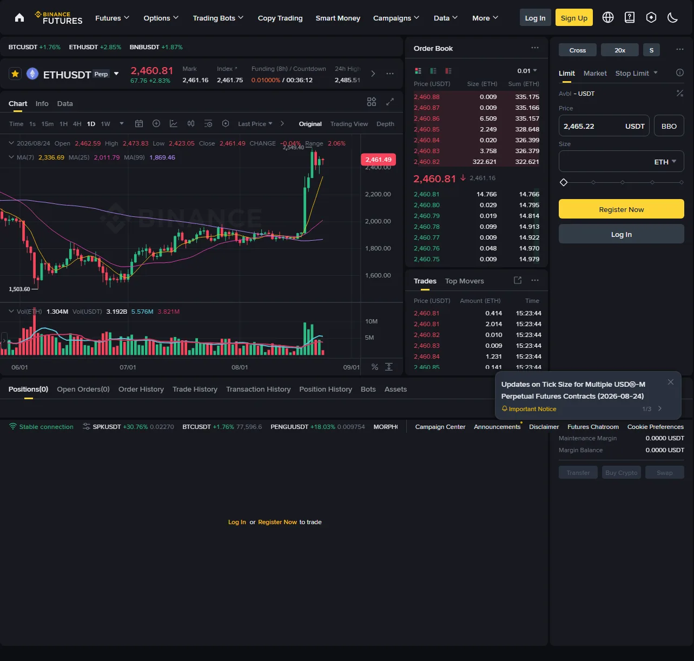
Task: Open the chart display settings list icon
Action: (208, 124)
